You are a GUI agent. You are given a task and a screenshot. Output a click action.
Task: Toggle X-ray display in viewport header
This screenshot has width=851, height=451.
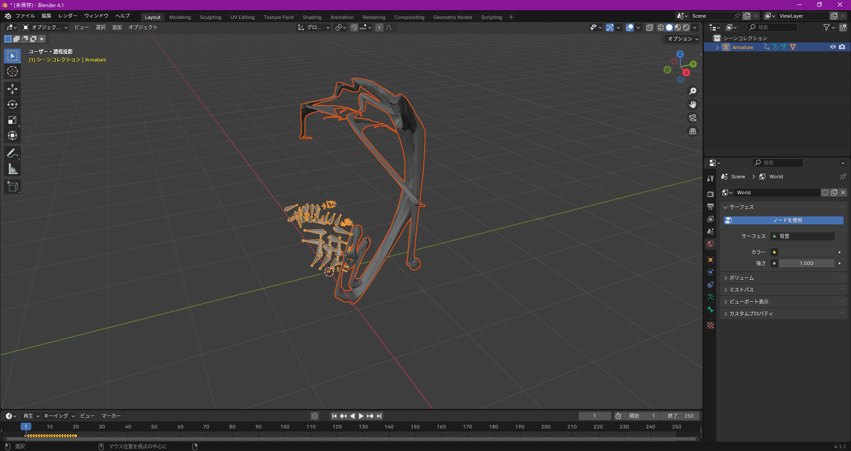[649, 27]
